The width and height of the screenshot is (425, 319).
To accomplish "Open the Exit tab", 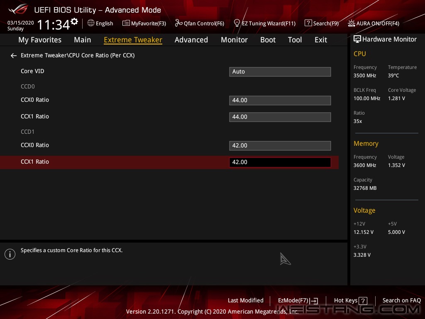I will tap(321, 40).
